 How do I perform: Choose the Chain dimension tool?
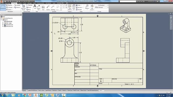[x=9, y=10]
